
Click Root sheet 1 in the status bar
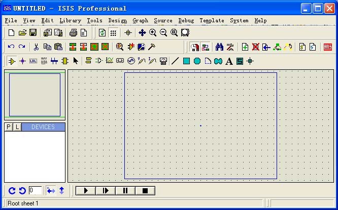23,203
